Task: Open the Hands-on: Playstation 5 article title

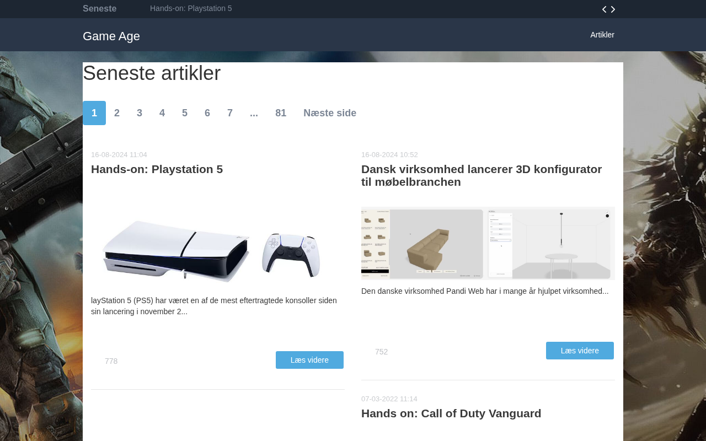Action: coord(157,169)
